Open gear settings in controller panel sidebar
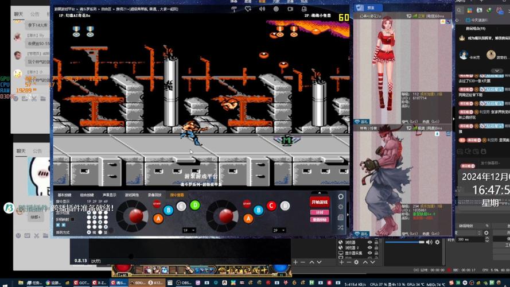 pyautogui.click(x=341, y=207)
